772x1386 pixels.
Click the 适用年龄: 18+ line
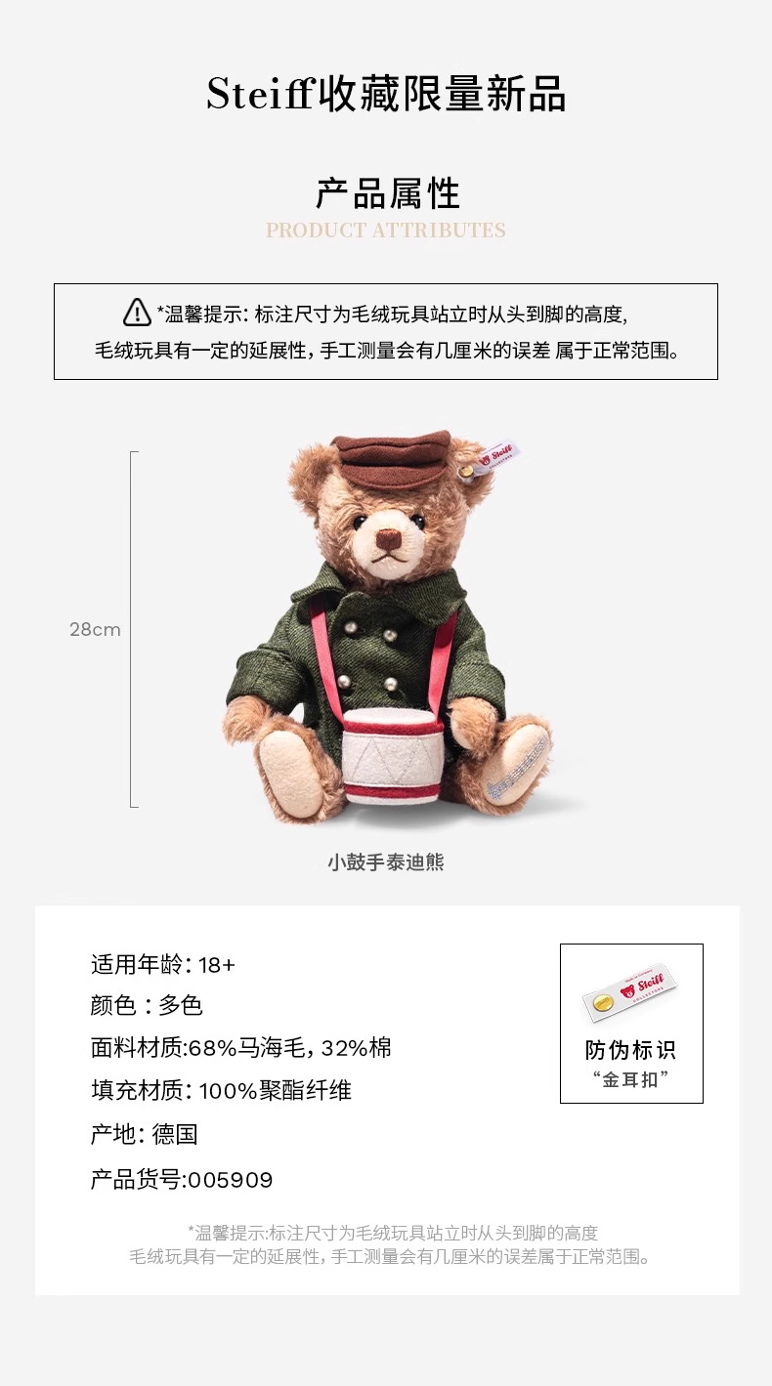pyautogui.click(x=163, y=965)
